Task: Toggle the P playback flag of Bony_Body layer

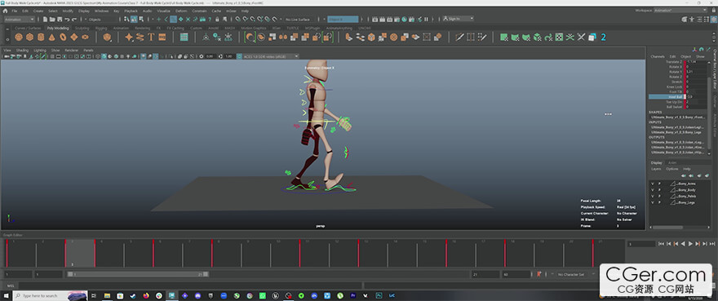Action: coord(659,190)
